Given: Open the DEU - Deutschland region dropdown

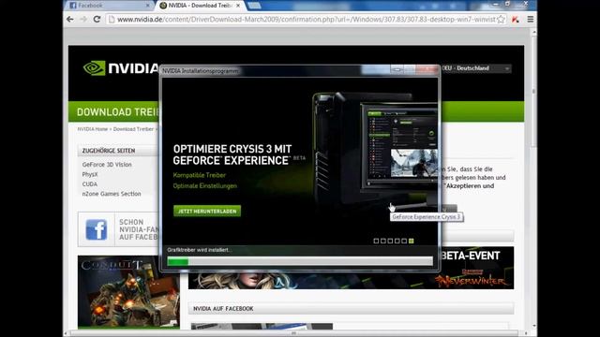Looking at the screenshot, I should click(475, 68).
